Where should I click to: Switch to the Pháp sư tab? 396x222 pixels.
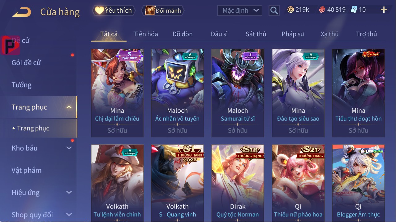[x=293, y=34]
